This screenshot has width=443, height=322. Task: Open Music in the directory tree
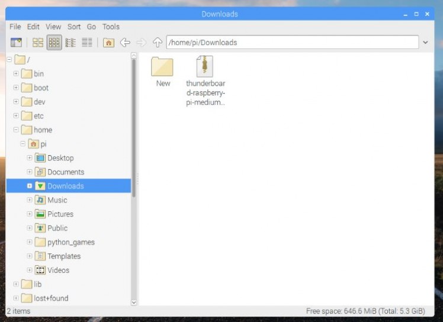click(x=51, y=200)
